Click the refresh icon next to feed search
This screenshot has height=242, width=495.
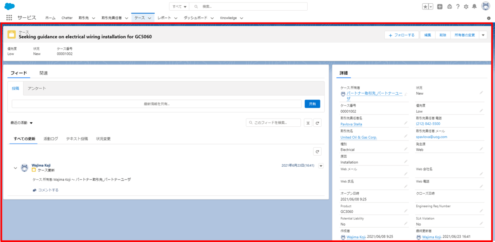(317, 123)
